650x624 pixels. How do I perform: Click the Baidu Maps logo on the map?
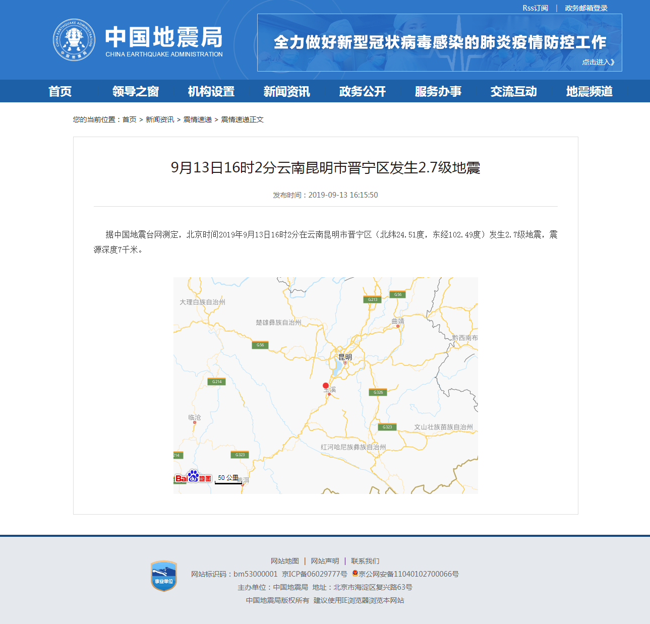point(193,477)
